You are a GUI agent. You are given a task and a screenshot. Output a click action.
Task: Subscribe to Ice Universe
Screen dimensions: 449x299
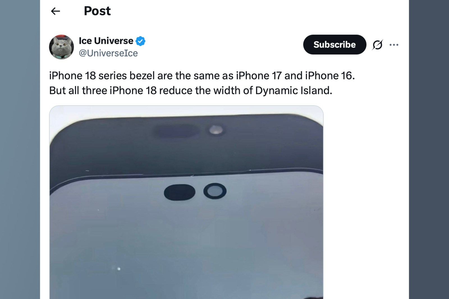335,45
